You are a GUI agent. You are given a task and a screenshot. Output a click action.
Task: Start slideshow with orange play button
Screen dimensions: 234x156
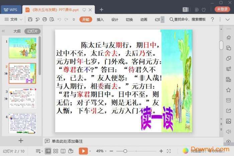[83, 151]
